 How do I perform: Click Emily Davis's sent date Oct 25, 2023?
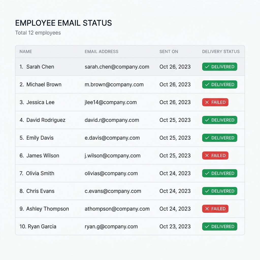click(175, 138)
